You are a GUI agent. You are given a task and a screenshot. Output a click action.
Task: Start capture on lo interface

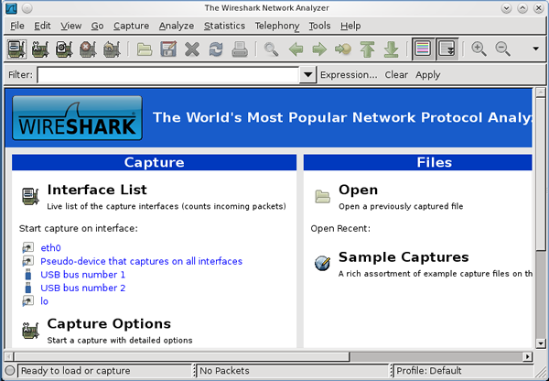point(45,301)
